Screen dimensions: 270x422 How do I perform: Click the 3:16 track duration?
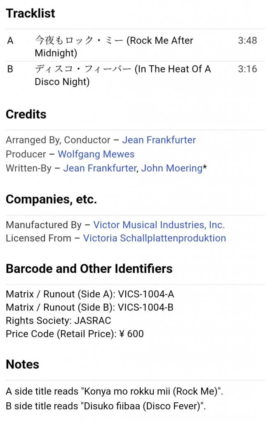tap(247, 69)
